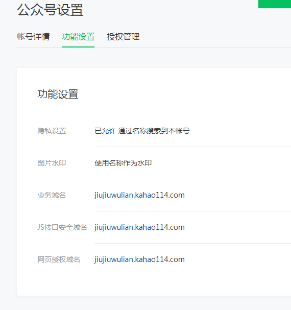The image size is (291, 310).
Task: Click the green button at top right
Action: (275, 4)
